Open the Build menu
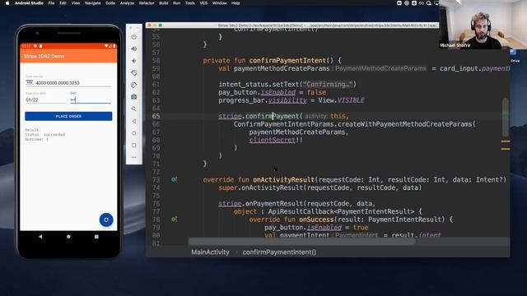 pos(164,3)
